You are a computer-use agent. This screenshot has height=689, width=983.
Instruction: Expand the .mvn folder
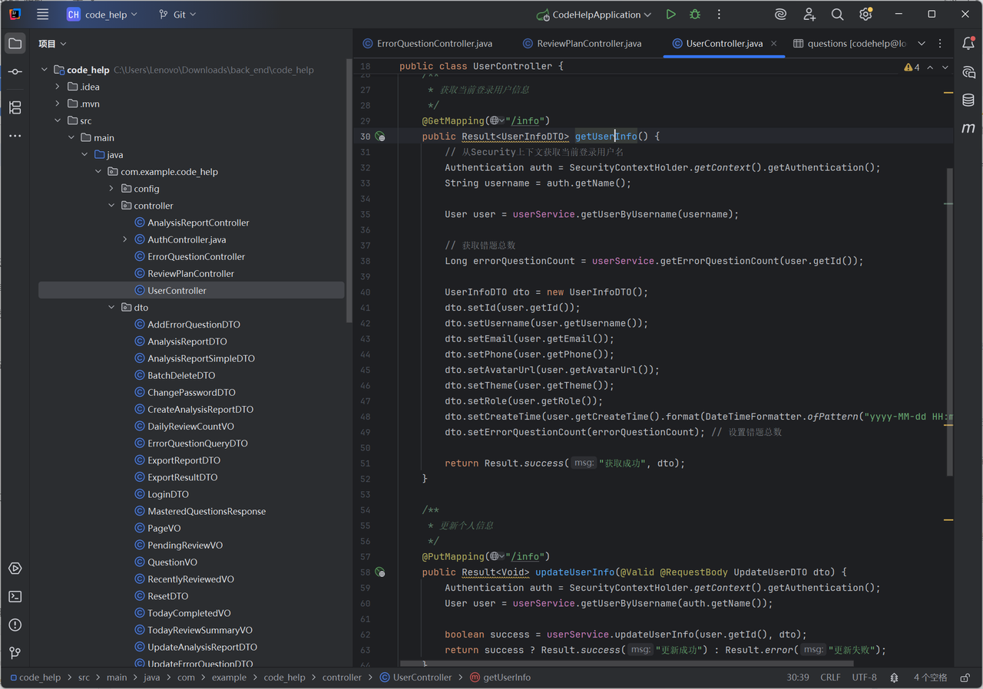(58, 104)
